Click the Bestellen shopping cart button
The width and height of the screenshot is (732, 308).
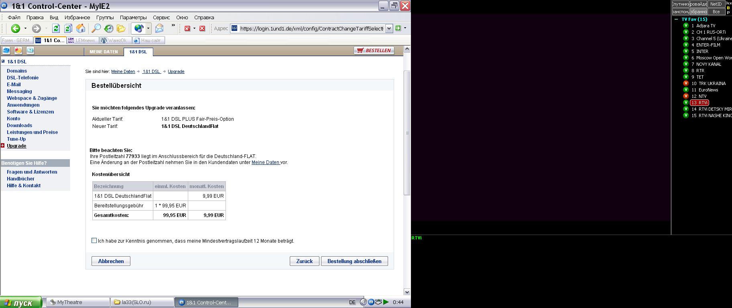(374, 51)
